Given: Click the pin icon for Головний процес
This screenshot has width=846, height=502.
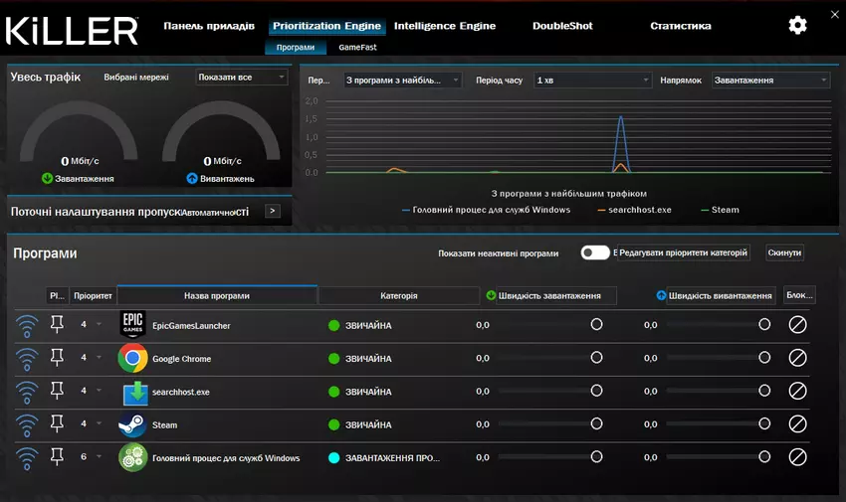Looking at the screenshot, I should [57, 457].
